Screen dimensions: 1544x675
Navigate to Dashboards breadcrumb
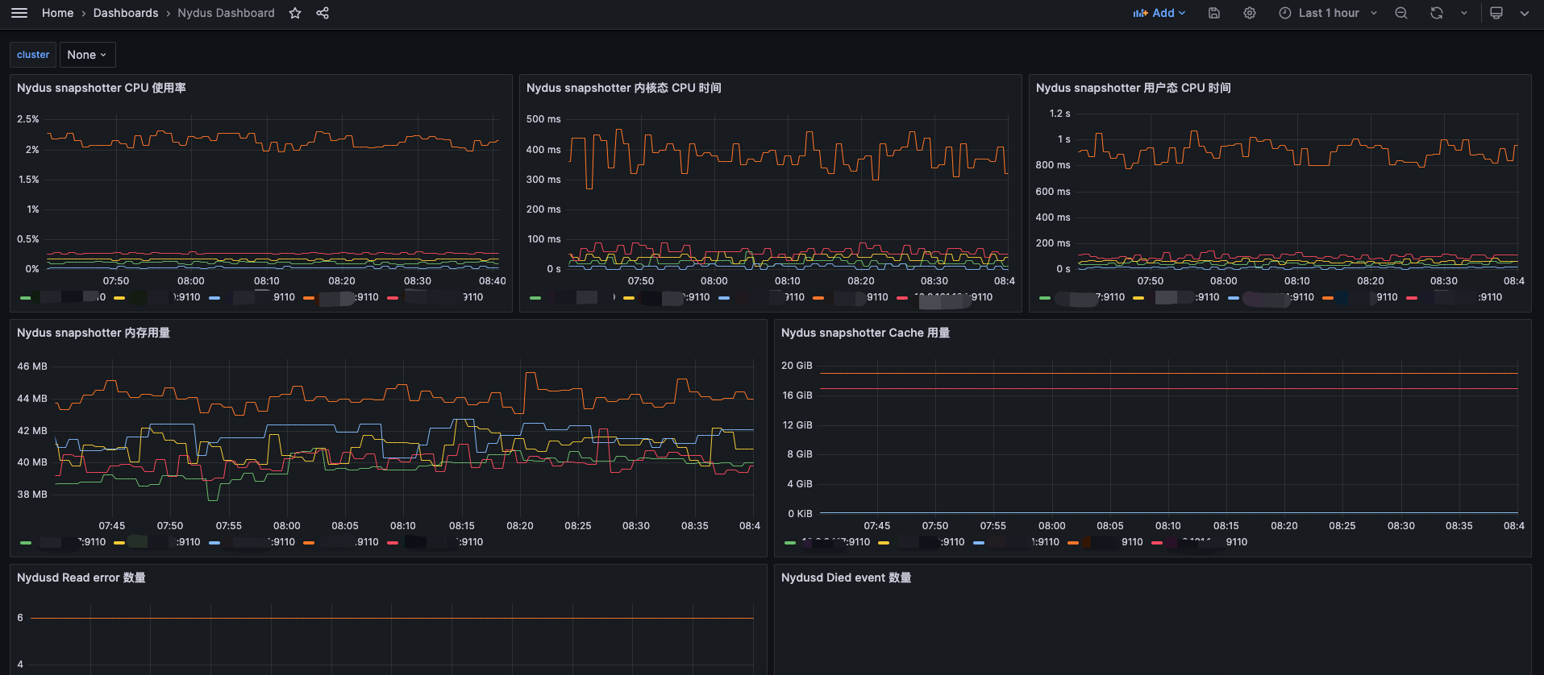(x=126, y=13)
